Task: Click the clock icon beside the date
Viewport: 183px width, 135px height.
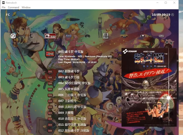Action: tap(172, 15)
